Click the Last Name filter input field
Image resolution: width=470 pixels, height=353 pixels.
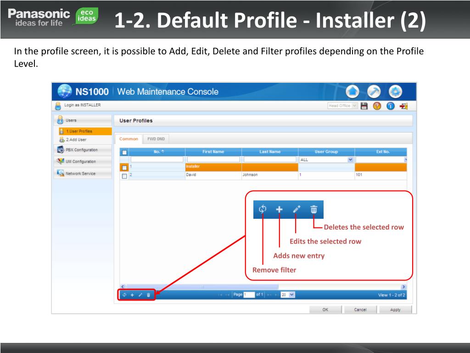click(x=270, y=159)
